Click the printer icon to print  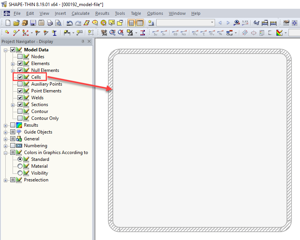pyautogui.click(x=50, y=23)
